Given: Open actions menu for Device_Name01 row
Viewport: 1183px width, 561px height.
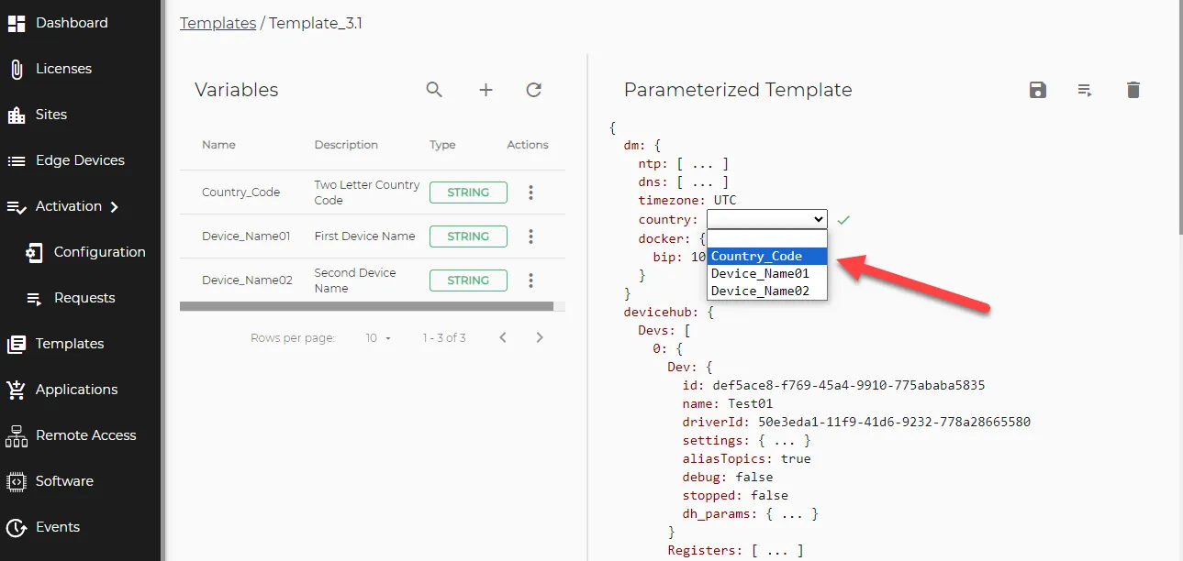Looking at the screenshot, I should [530, 236].
